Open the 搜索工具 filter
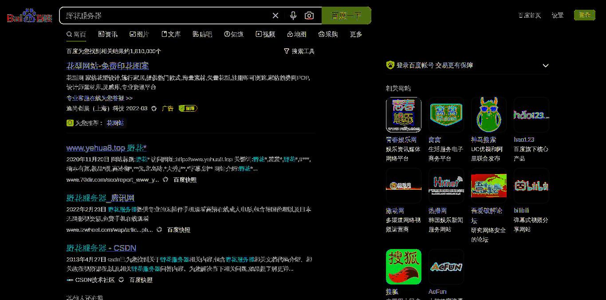Viewport: 606px width, 300px height. (299, 51)
